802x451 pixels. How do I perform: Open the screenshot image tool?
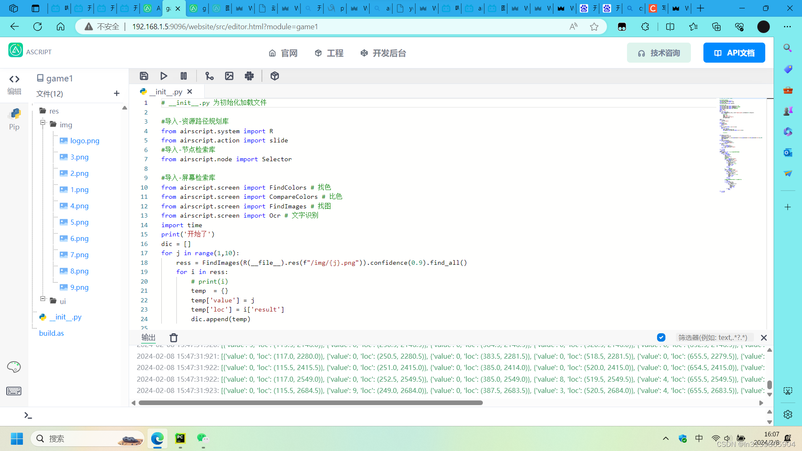[229, 76]
